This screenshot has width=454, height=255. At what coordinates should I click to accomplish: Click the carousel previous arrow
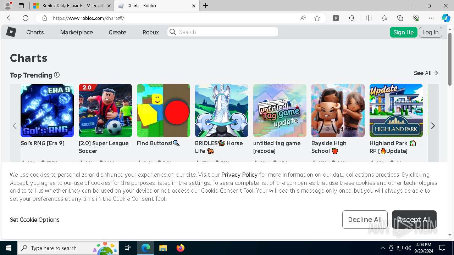pos(15,126)
